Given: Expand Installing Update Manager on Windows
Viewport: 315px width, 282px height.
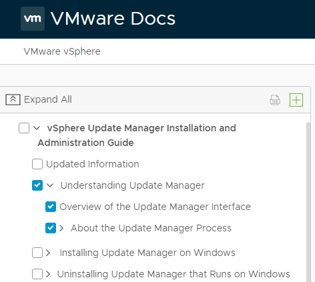Looking at the screenshot, I should 48,253.
